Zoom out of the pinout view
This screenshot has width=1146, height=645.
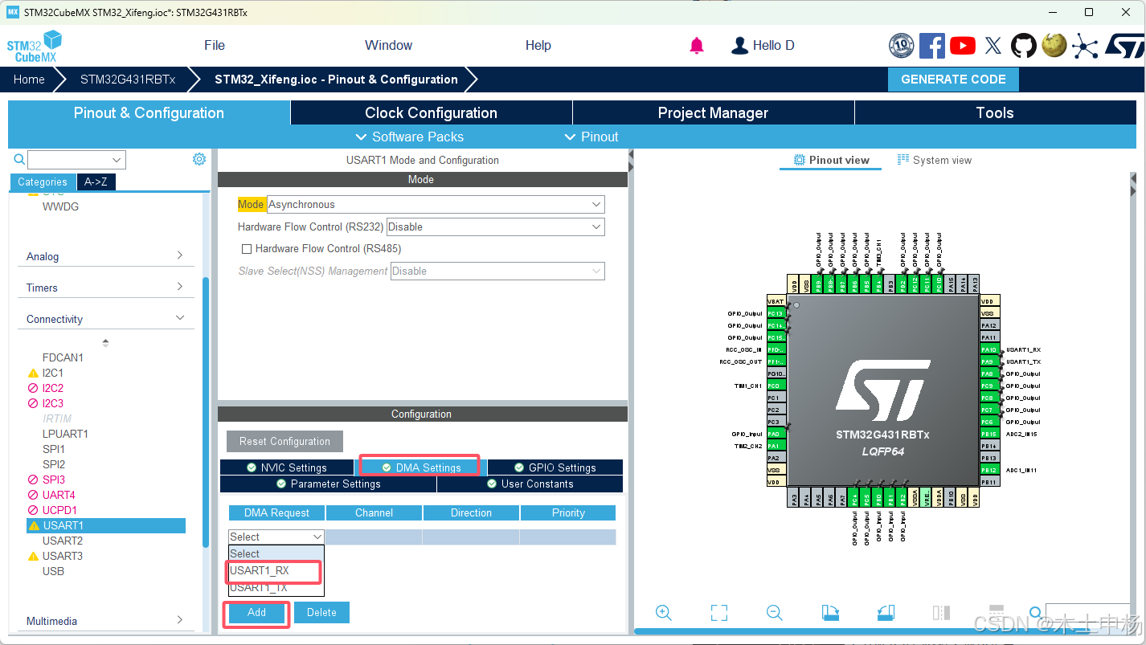click(x=775, y=613)
